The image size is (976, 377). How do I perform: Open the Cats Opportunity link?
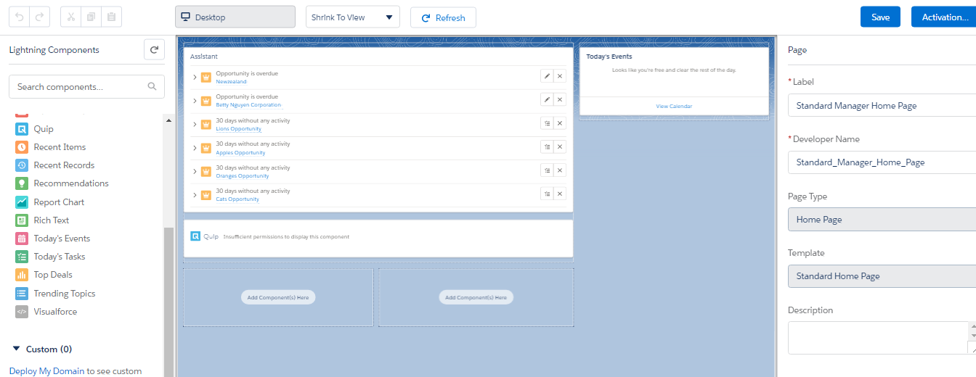(237, 199)
